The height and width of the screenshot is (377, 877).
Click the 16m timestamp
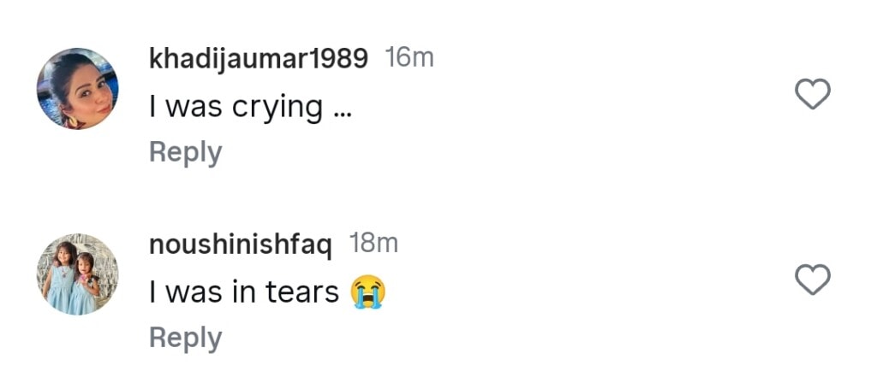click(409, 58)
